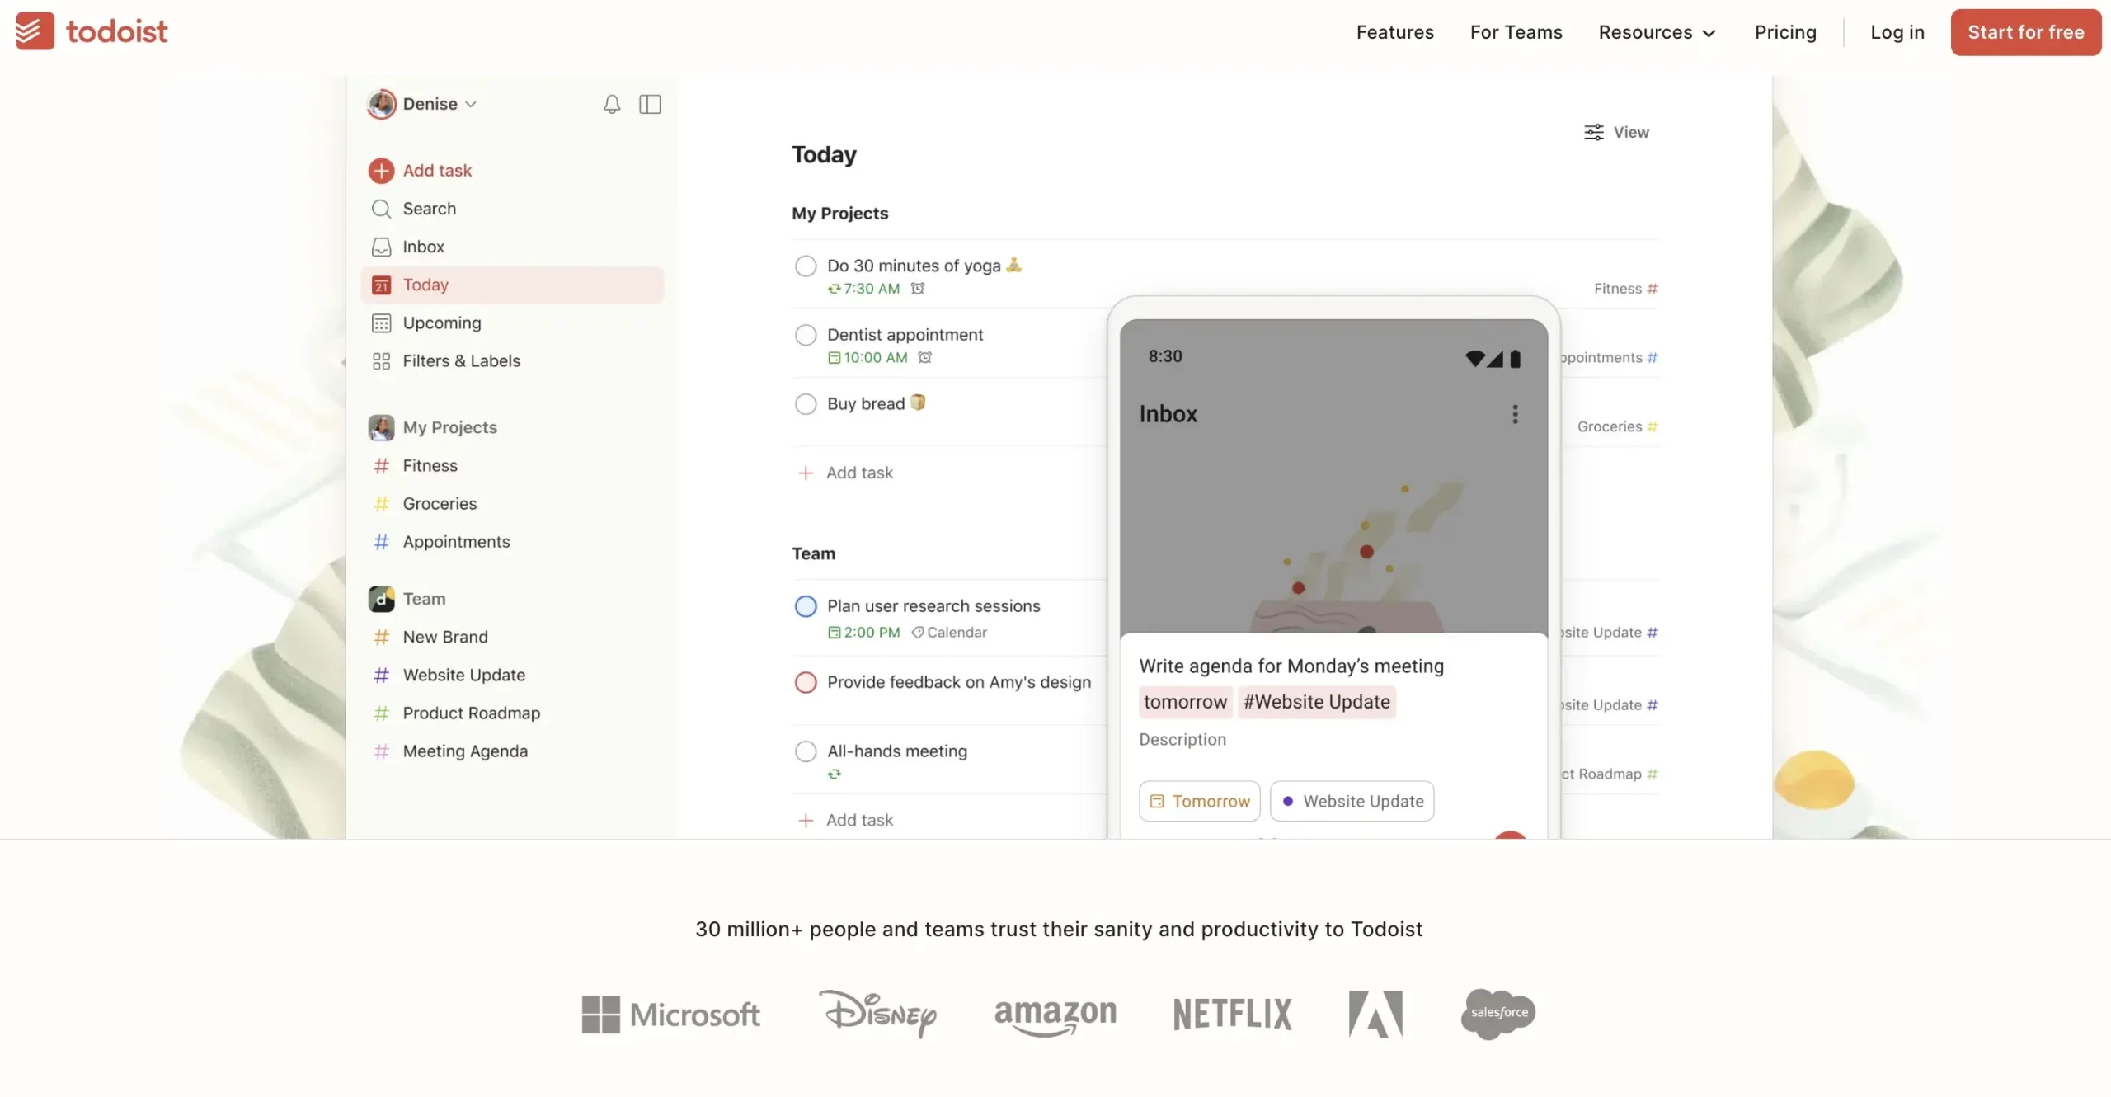Viewport: 2111px width, 1097px height.
Task: Click the Fitness hashtag icon in sidebar
Action: (381, 466)
